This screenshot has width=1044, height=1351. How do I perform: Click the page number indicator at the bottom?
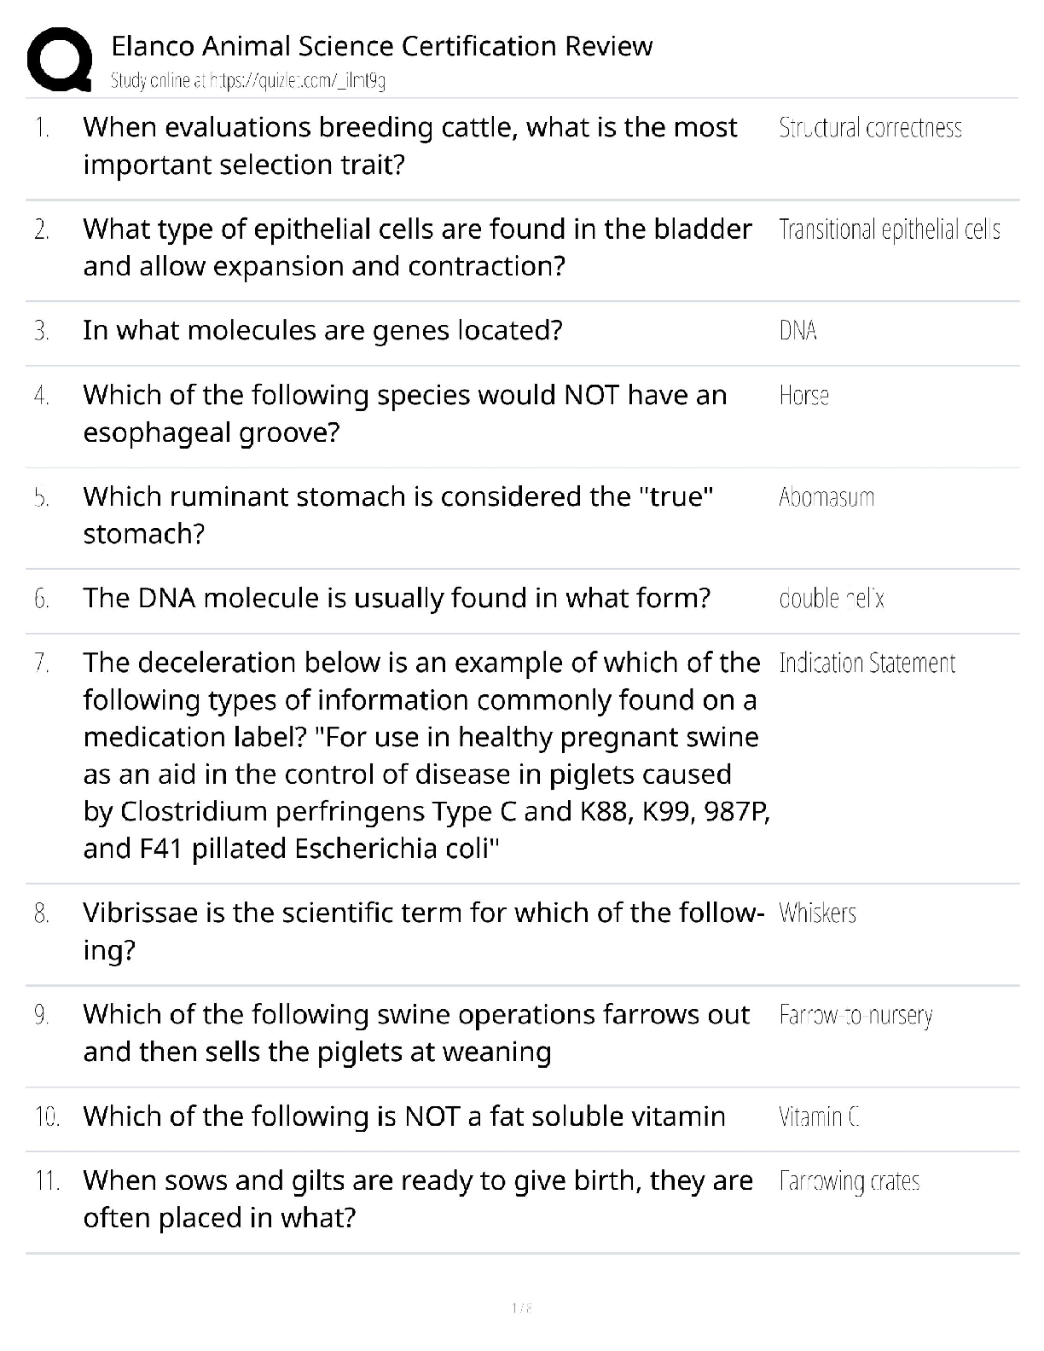pyautogui.click(x=521, y=1308)
